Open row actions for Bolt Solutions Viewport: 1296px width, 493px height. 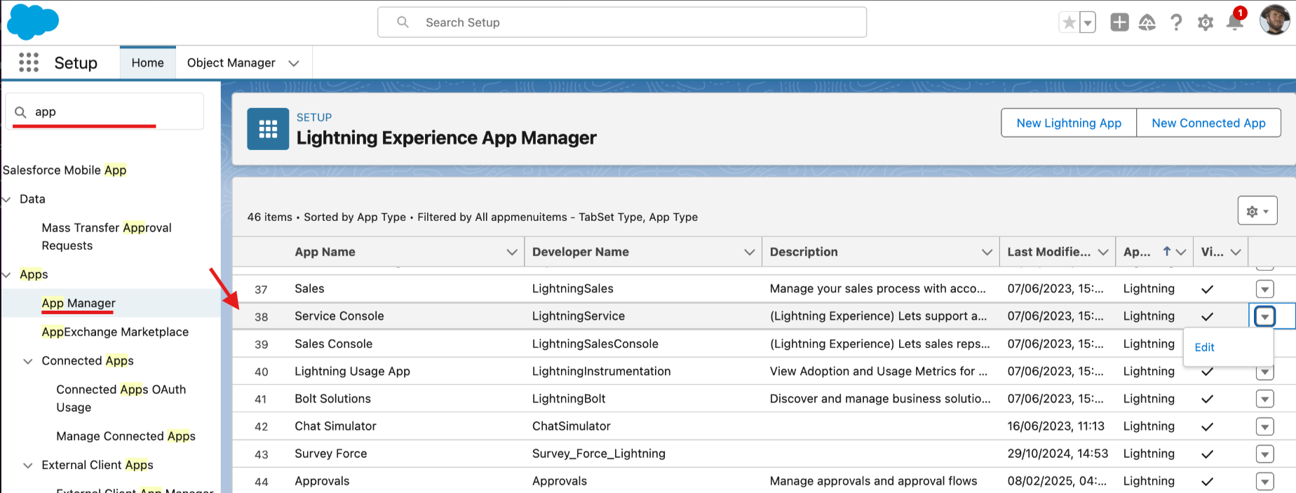[1264, 399]
